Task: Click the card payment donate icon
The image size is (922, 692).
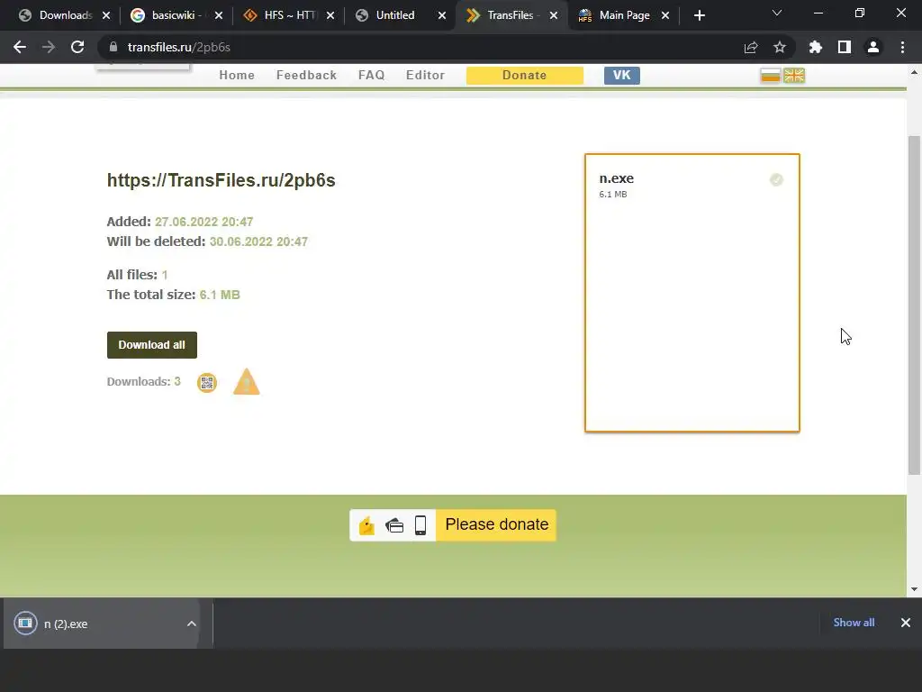Action: tap(394, 525)
